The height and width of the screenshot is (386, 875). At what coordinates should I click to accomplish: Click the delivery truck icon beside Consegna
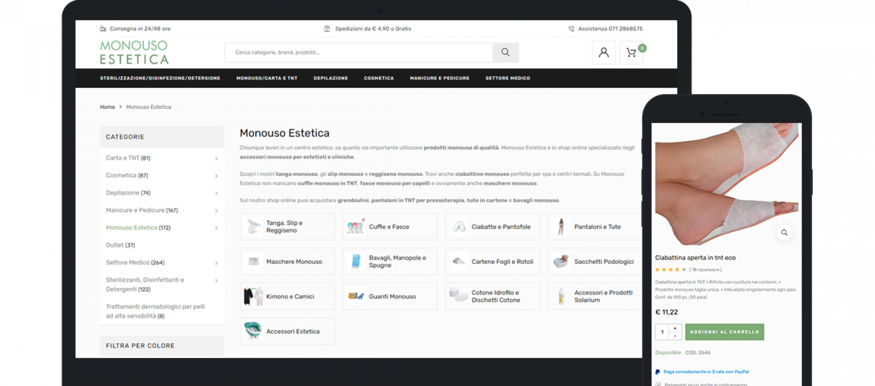103,29
